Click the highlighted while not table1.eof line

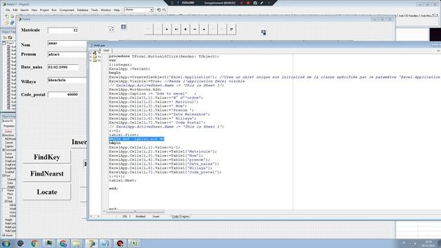coord(136,139)
